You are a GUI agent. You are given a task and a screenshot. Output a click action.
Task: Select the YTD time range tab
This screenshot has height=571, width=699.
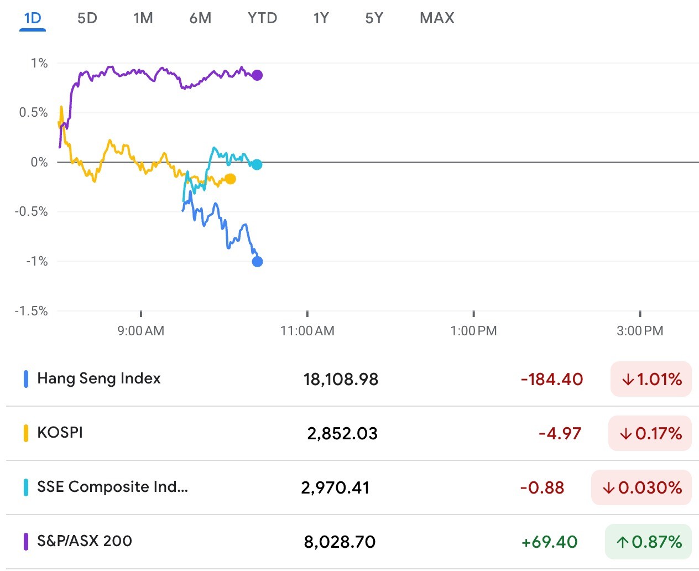pos(262,18)
